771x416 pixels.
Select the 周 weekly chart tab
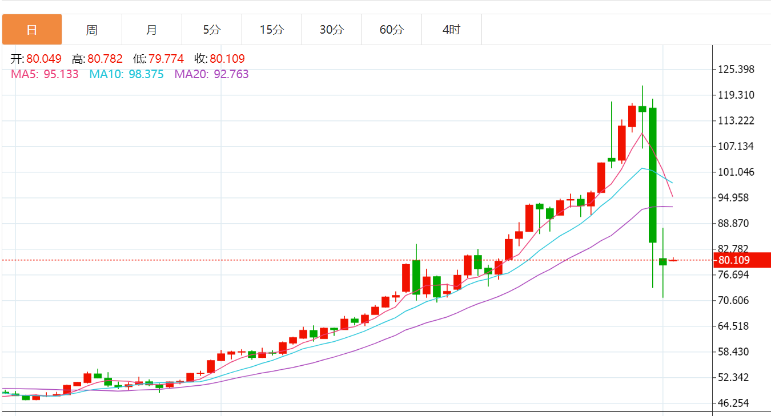click(x=92, y=30)
